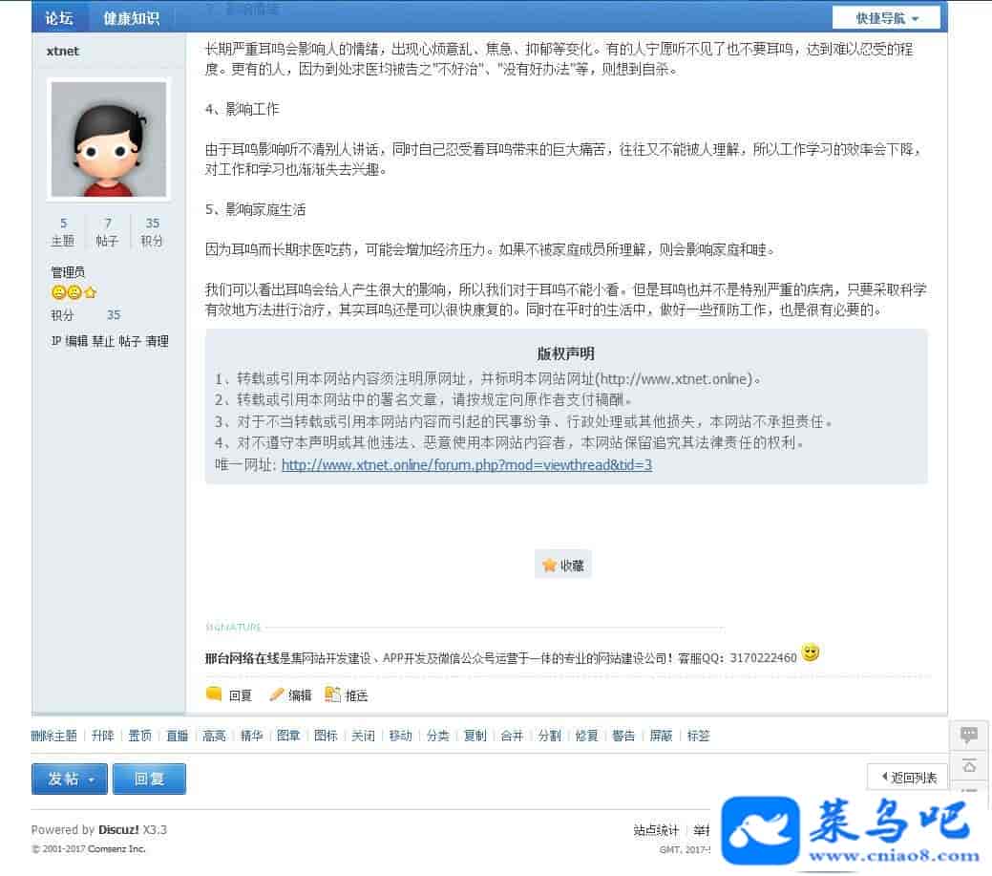This screenshot has width=992, height=876.
Task: Open the Discuz! footer link
Action: pos(118,830)
